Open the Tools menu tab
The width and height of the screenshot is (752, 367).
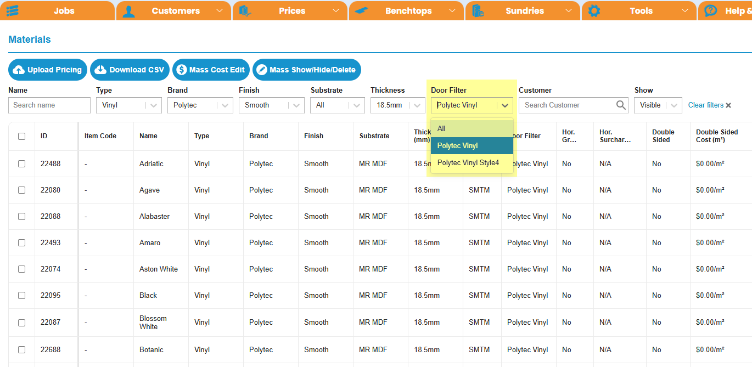[x=639, y=10]
